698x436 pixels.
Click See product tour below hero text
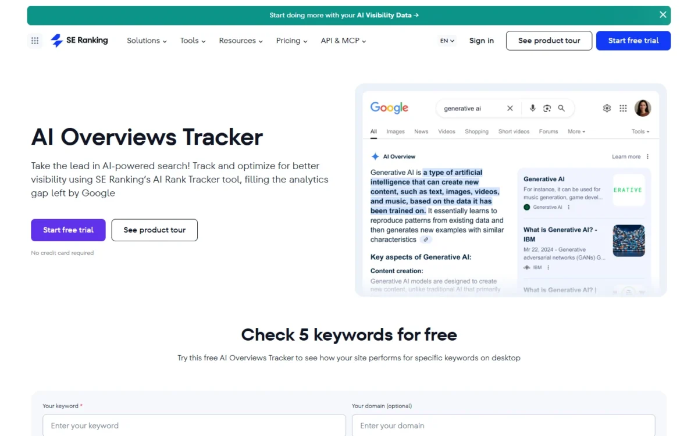155,230
